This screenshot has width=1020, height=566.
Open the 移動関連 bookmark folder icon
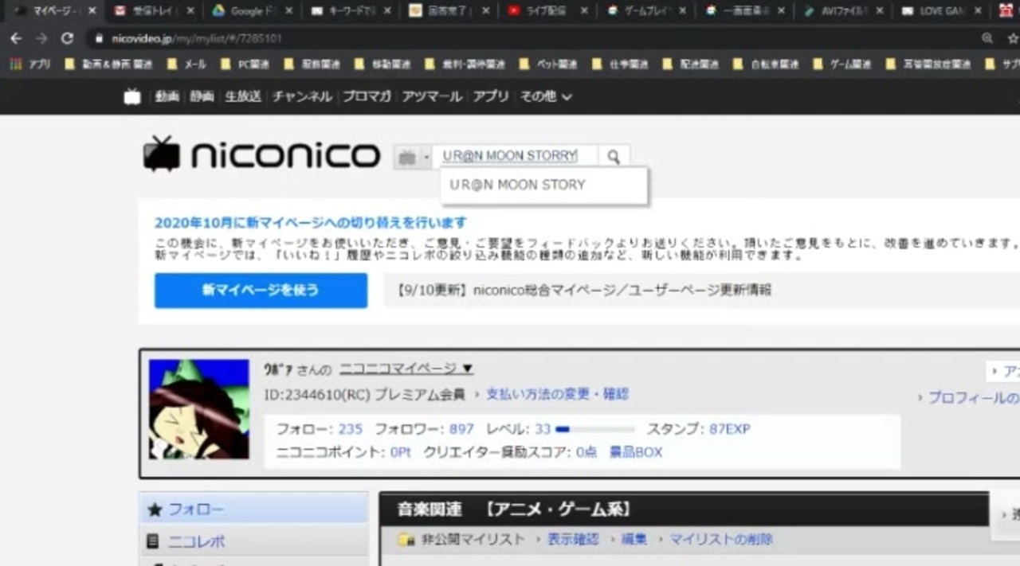pos(359,64)
